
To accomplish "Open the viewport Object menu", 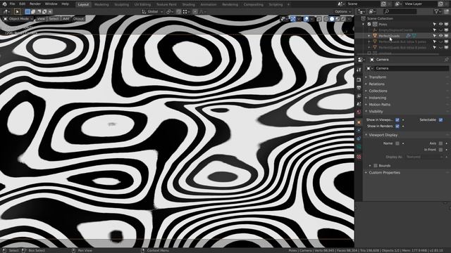I will [x=78, y=19].
